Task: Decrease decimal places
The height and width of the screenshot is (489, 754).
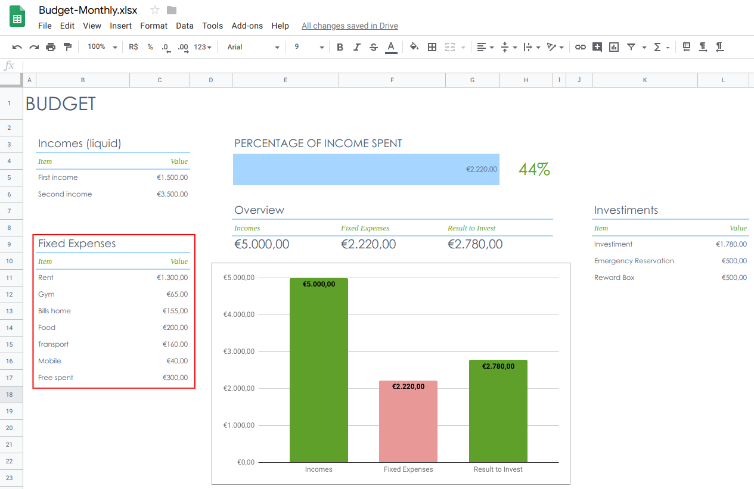Action: click(x=166, y=47)
